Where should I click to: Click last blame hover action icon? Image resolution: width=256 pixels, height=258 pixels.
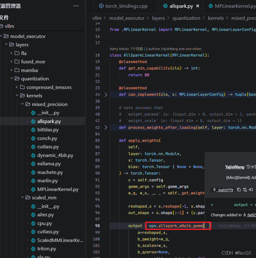[x=251, y=190]
